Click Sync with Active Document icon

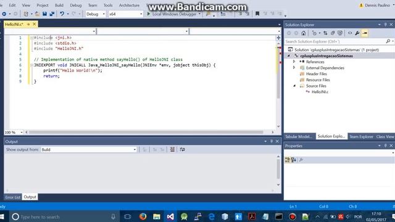325,33
